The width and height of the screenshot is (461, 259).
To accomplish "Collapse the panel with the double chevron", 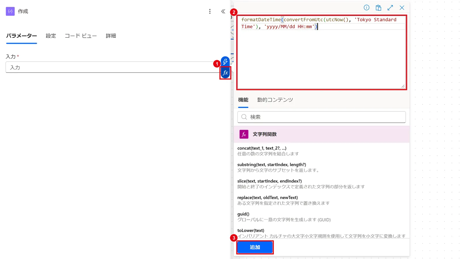I will point(223,11).
